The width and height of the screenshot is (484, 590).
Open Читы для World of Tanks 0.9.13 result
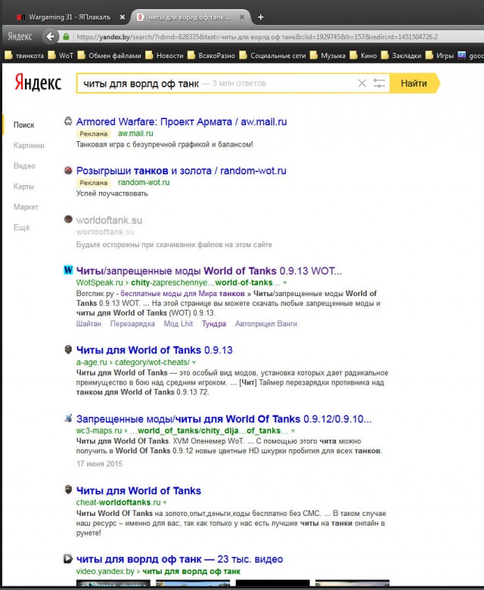point(154,351)
